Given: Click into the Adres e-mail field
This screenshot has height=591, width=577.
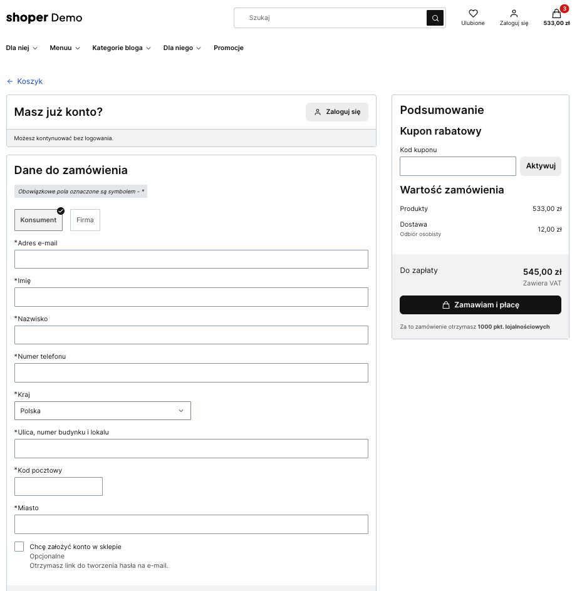Looking at the screenshot, I should point(191,259).
